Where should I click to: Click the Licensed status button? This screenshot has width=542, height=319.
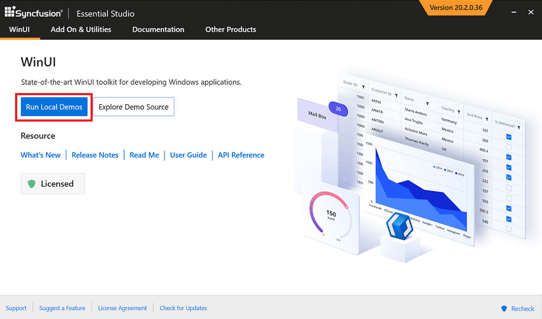coord(53,184)
